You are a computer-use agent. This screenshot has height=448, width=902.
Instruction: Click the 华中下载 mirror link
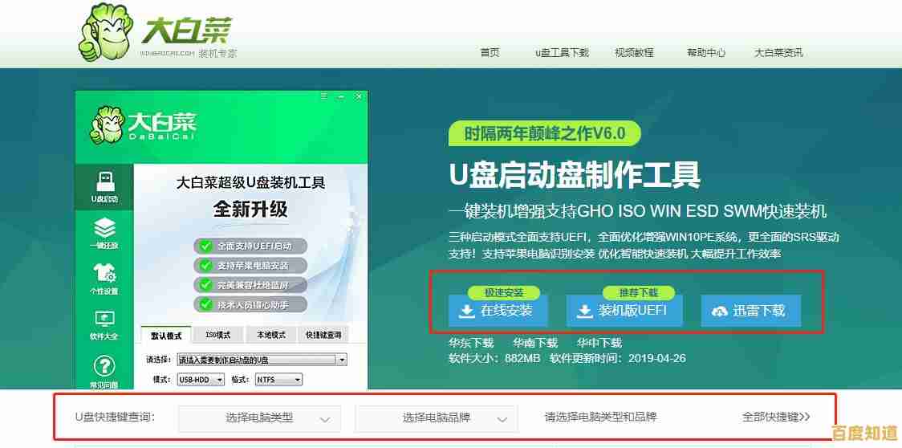click(x=599, y=343)
